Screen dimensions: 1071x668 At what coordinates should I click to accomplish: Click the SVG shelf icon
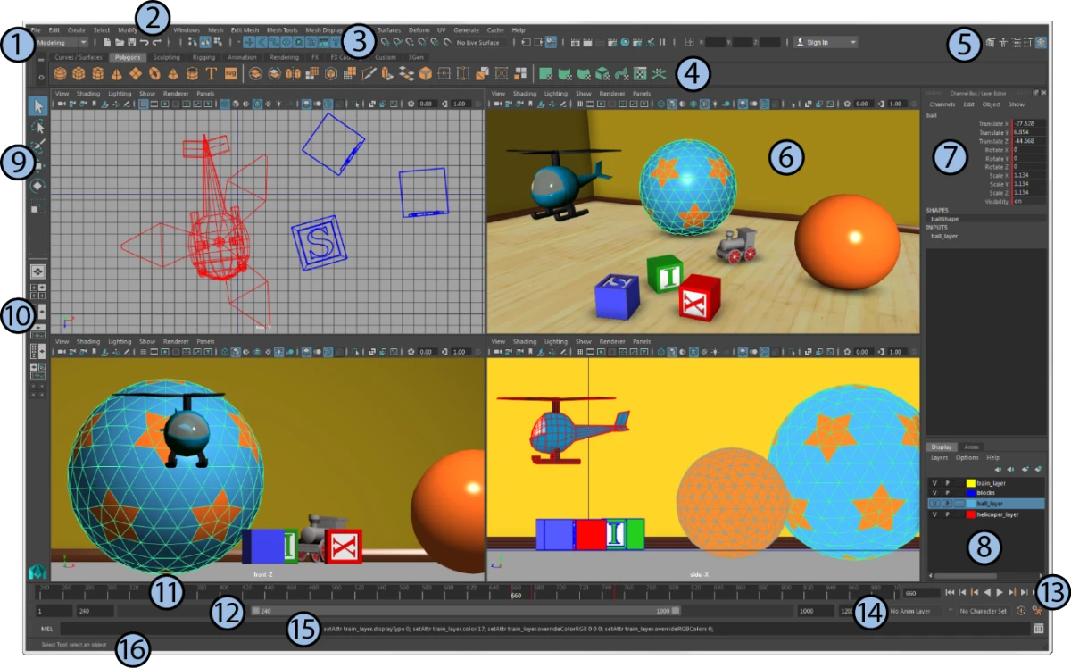coord(230,73)
